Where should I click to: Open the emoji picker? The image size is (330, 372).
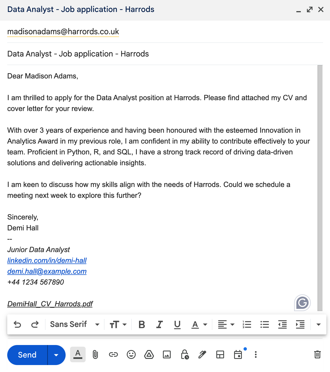click(131, 355)
